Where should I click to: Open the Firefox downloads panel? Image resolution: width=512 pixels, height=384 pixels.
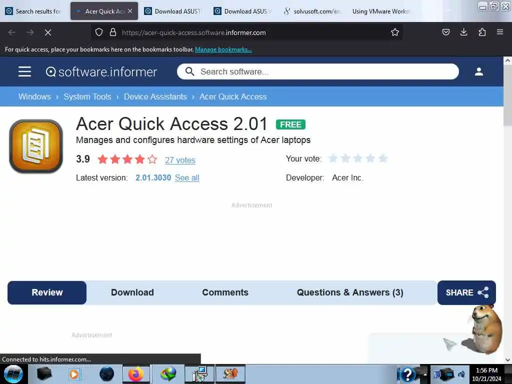click(463, 32)
